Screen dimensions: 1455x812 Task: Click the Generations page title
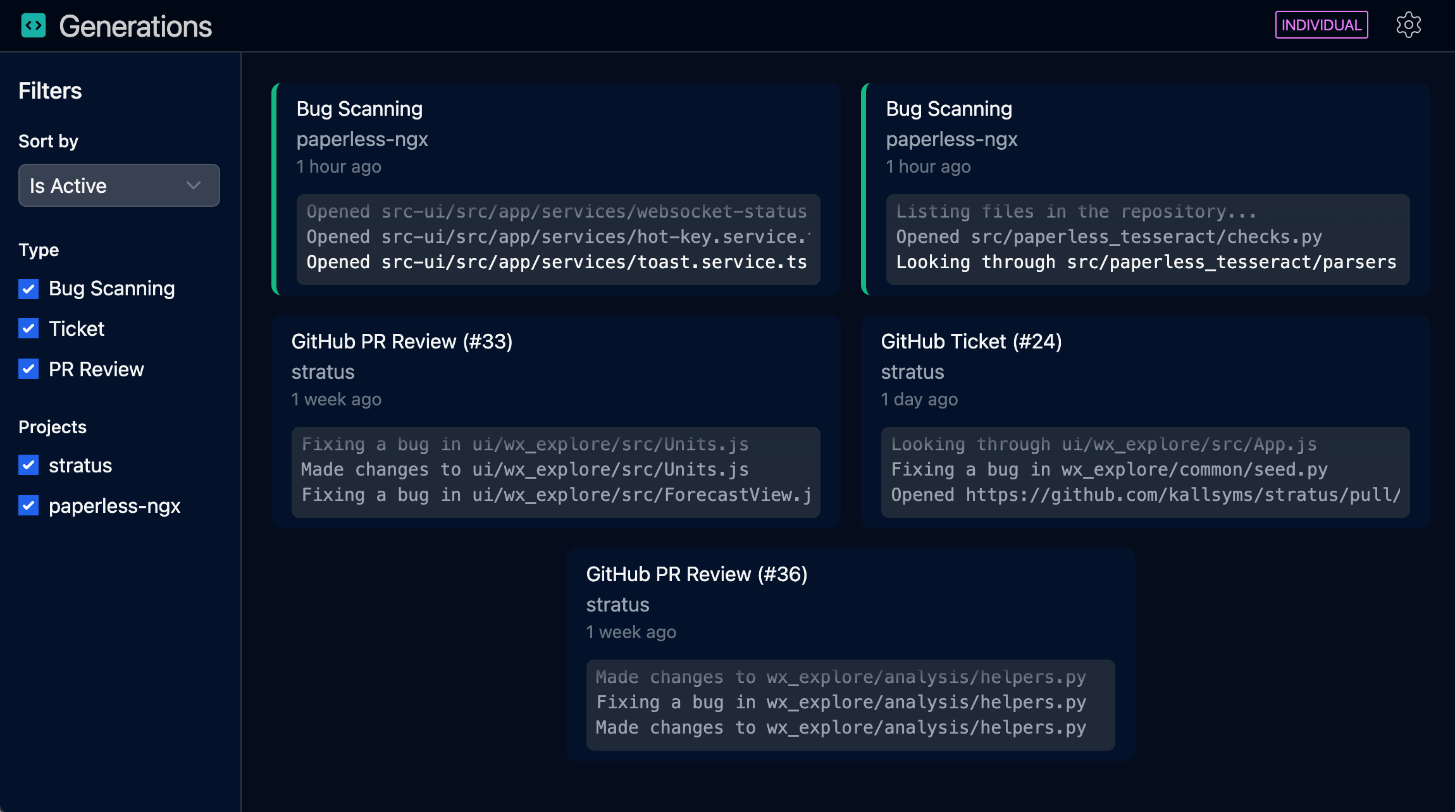tap(135, 26)
